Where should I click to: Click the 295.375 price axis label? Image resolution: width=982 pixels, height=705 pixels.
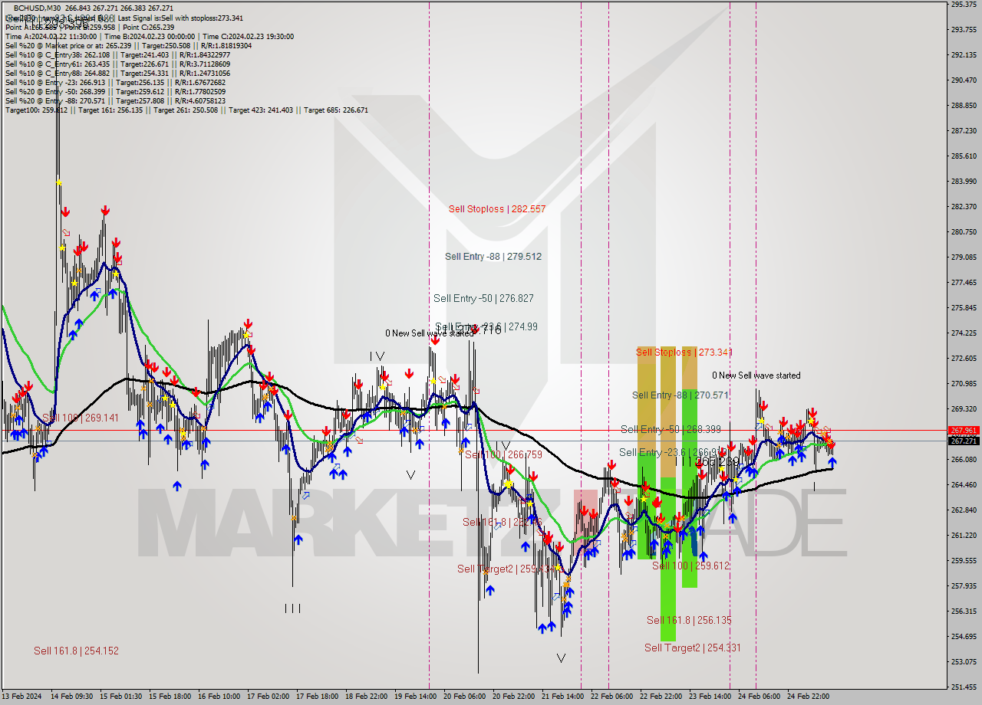964,5
